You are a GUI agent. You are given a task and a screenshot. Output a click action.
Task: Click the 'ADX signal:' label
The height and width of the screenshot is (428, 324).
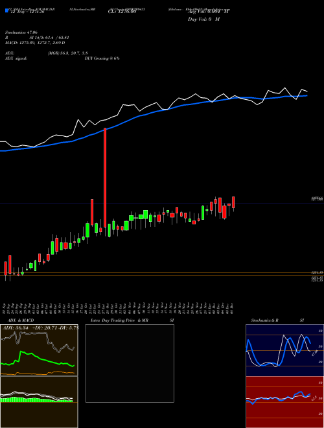[16, 58]
